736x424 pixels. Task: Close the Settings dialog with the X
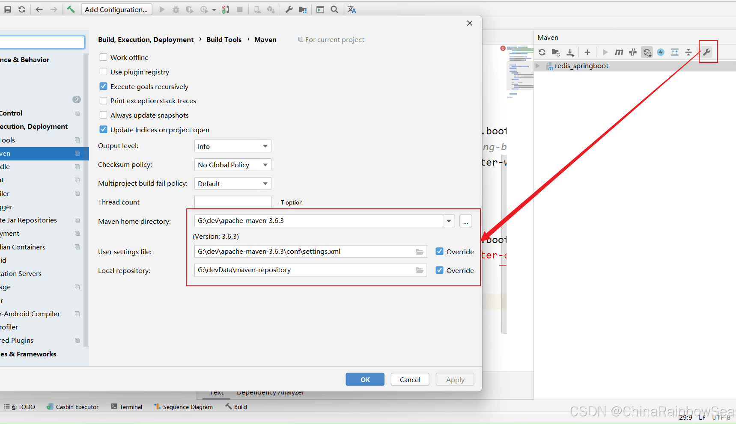[x=470, y=23]
